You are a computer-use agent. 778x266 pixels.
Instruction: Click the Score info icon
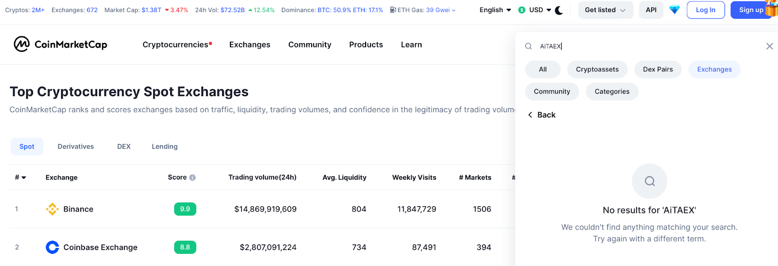[x=193, y=178]
